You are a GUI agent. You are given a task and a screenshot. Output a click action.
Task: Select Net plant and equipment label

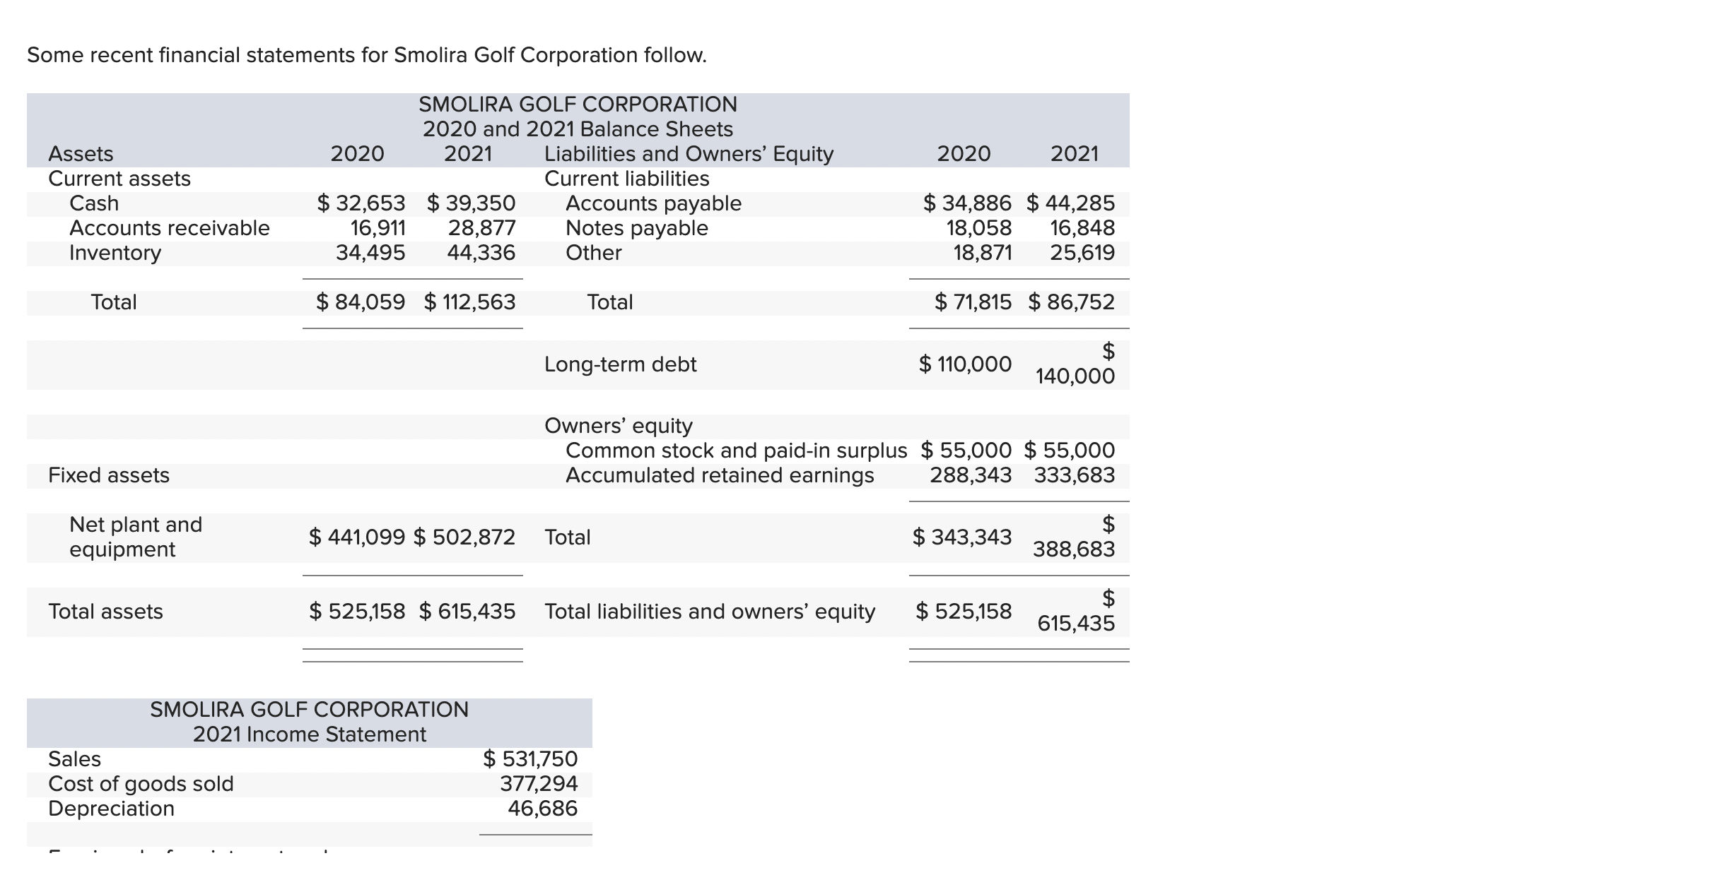(x=136, y=537)
